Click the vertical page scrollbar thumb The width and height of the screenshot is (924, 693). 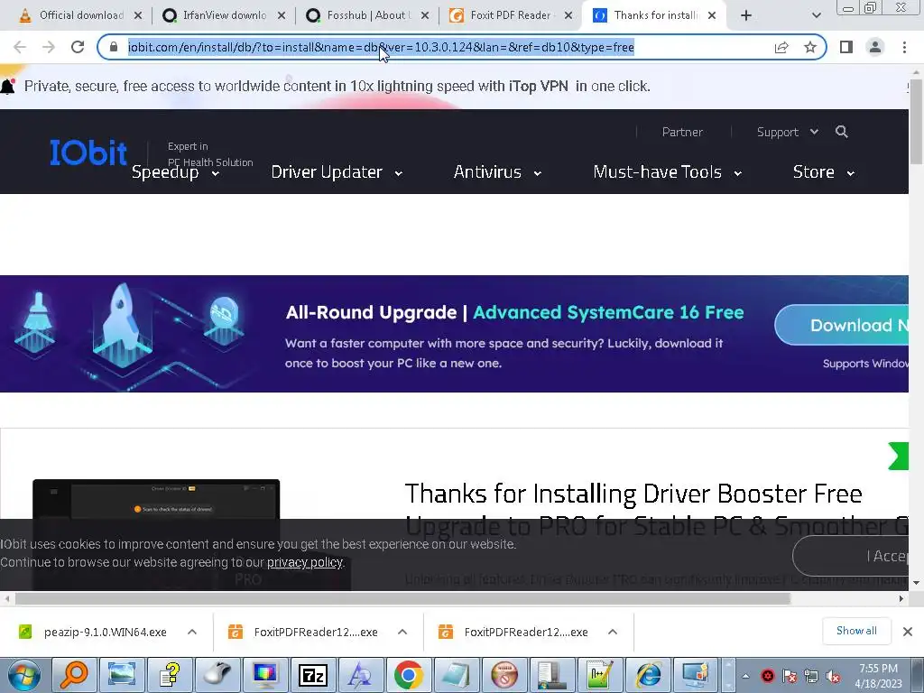916,121
